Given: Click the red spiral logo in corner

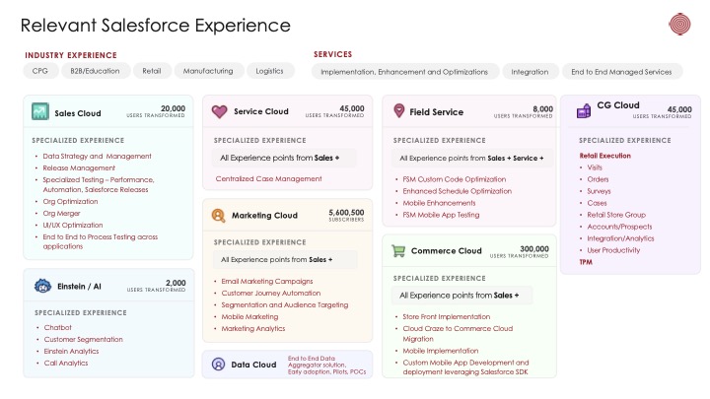Looking at the screenshot, I should click(x=679, y=24).
